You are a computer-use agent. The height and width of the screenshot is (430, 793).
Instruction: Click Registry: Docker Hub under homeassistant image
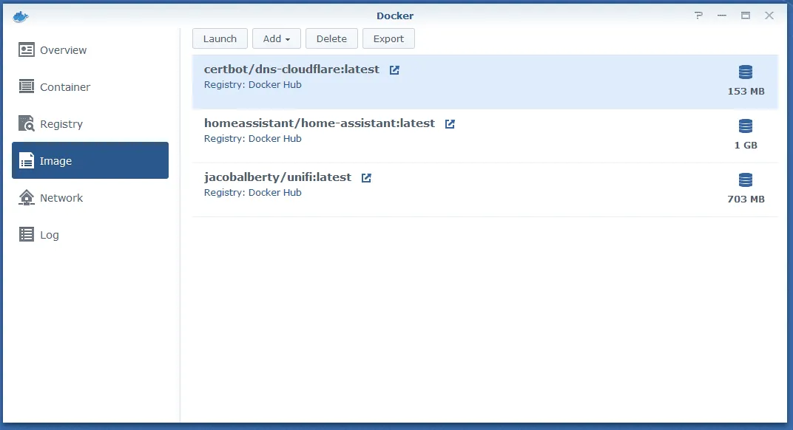[x=253, y=138]
